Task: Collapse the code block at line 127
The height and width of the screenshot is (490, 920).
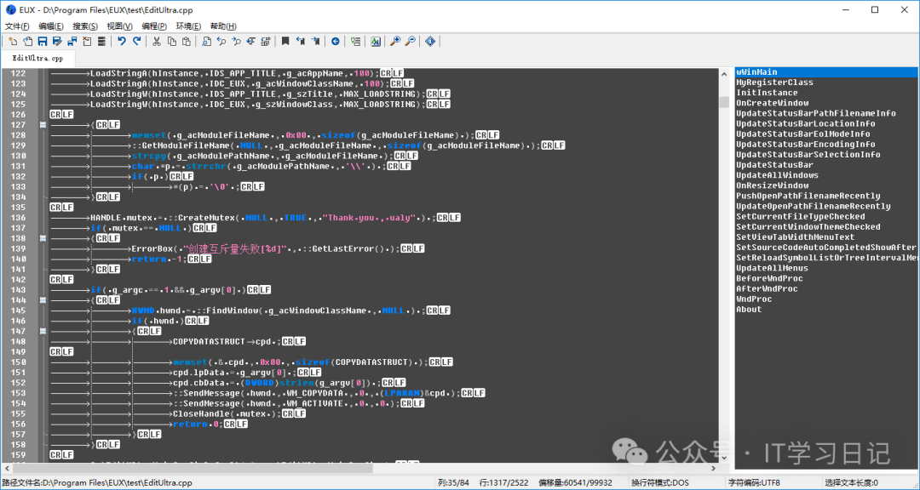Action: (x=43, y=125)
